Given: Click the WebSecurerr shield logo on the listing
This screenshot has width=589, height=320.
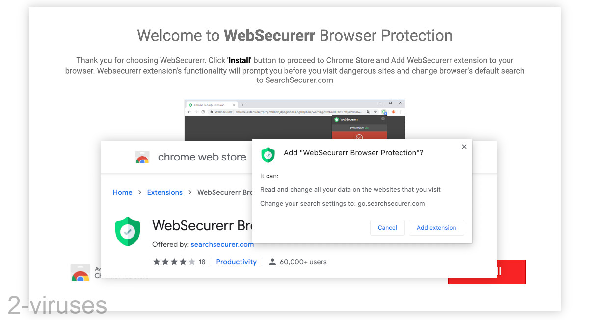Looking at the screenshot, I should [x=128, y=231].
